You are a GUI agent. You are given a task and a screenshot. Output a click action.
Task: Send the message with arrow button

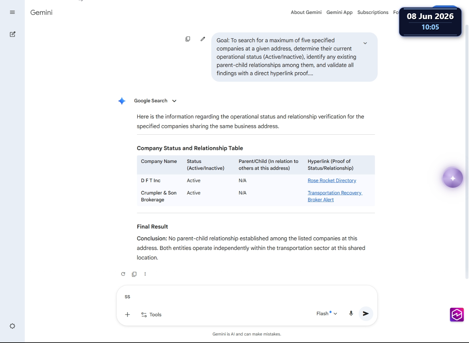(366, 313)
